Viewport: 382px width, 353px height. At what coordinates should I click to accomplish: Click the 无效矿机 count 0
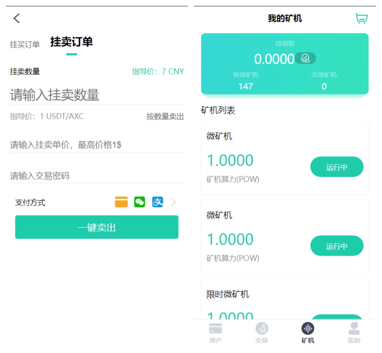click(x=324, y=86)
